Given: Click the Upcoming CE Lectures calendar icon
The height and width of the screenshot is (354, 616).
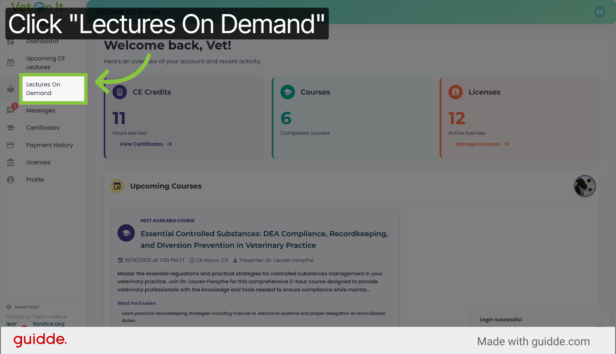Looking at the screenshot, I should (x=10, y=63).
